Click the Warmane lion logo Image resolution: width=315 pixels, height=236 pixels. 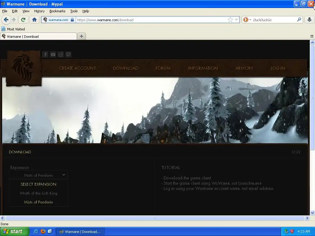coord(24,69)
